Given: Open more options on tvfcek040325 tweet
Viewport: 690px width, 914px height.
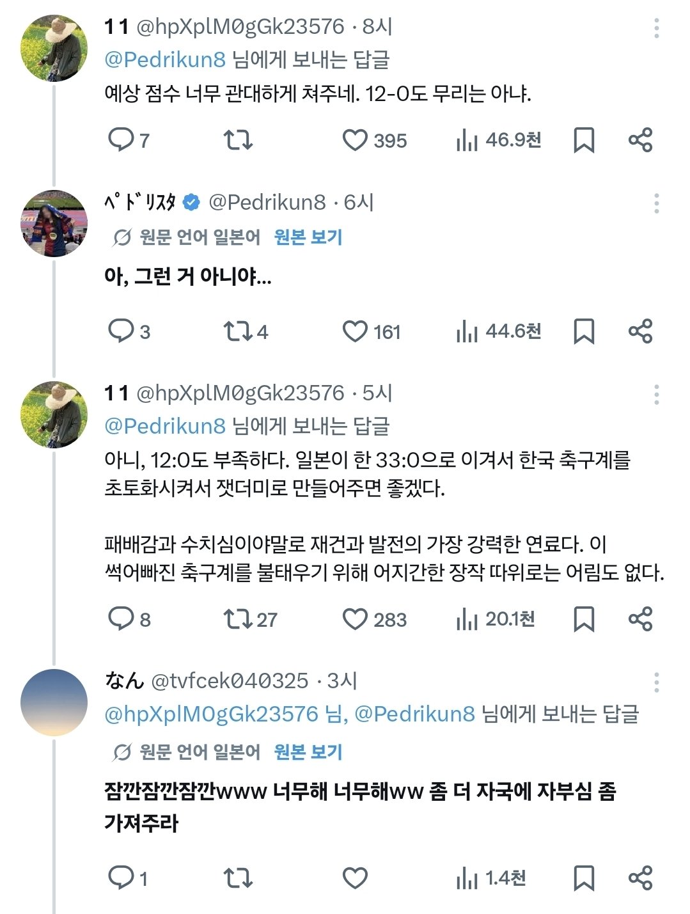Looking at the screenshot, I should click(x=657, y=682).
